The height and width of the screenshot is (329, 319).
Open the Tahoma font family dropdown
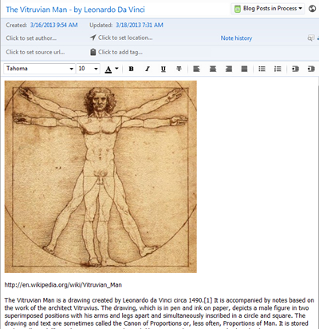coord(39,69)
